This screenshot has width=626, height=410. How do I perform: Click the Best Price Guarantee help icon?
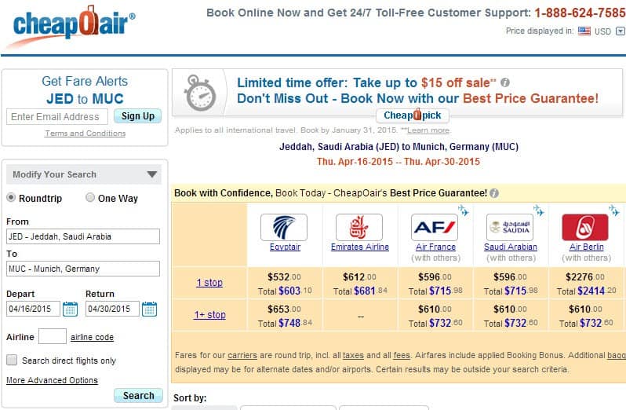click(x=494, y=193)
